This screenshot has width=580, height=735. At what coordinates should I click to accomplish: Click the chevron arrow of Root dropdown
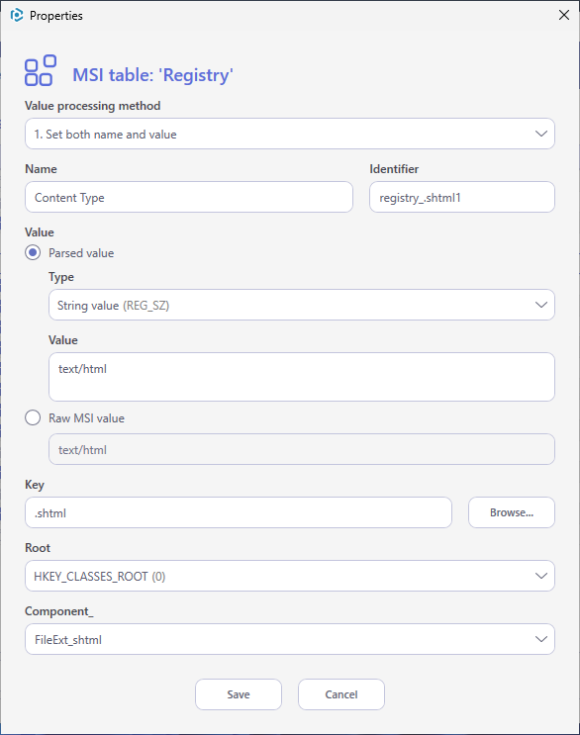(x=541, y=576)
